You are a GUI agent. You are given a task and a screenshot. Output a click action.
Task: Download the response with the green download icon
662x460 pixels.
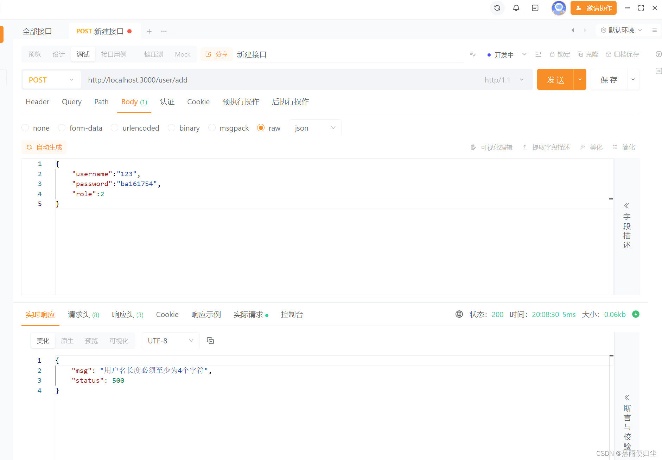636,314
